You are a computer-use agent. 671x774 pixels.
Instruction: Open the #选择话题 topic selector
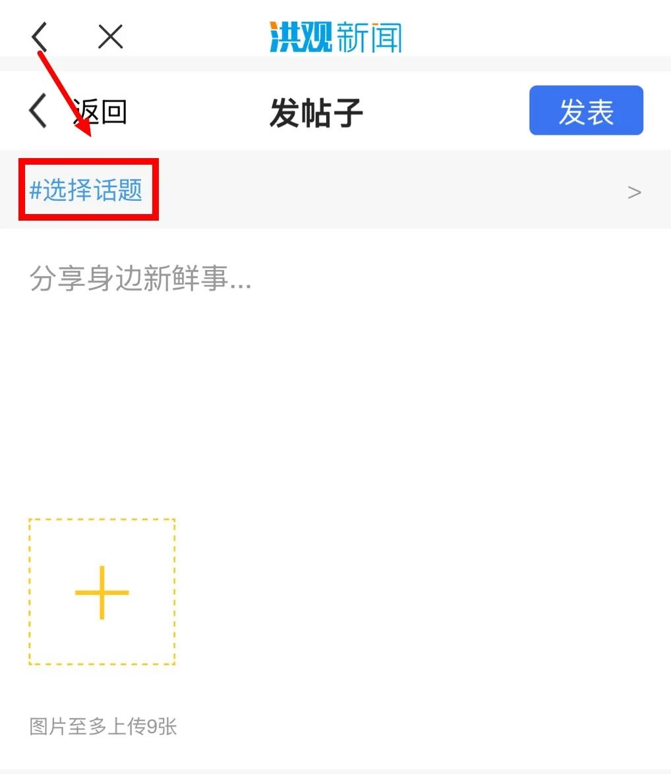pos(86,190)
